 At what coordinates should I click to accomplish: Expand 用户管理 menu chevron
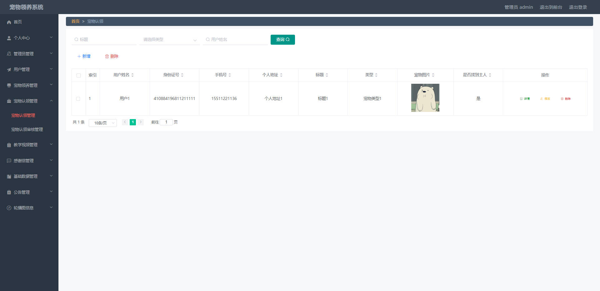coord(51,69)
